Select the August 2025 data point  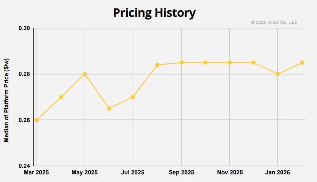157,65
